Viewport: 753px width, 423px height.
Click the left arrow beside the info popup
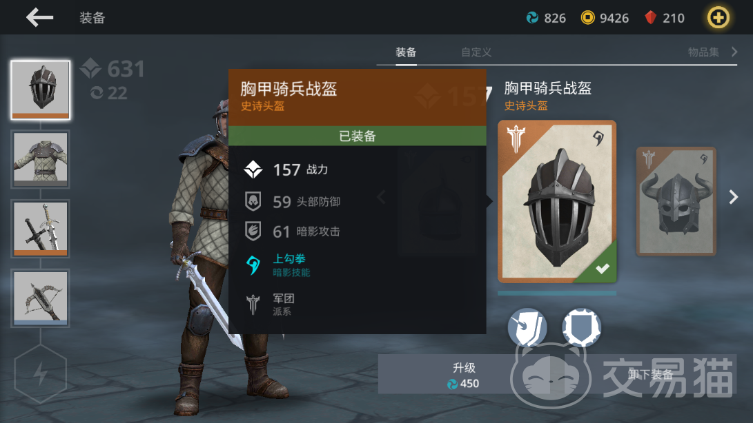point(382,197)
